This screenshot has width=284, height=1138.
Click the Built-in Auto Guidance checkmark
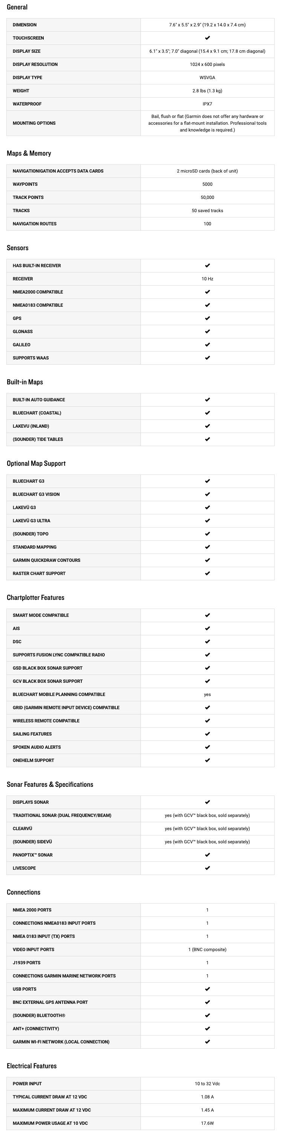coord(207,399)
